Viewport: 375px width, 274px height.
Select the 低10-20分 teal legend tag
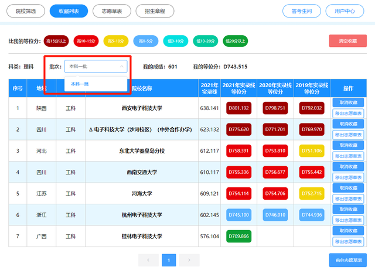206,41
